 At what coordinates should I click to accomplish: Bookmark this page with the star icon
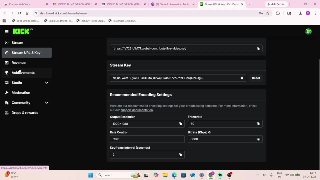click(267, 13)
